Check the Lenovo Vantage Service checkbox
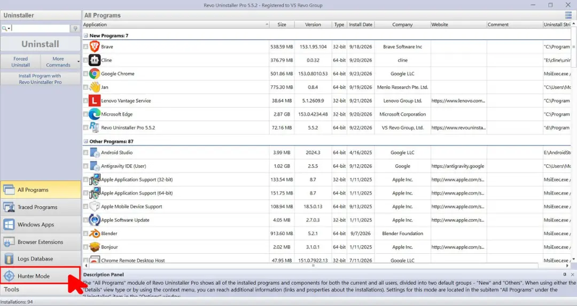The image size is (577, 306). tap(85, 101)
